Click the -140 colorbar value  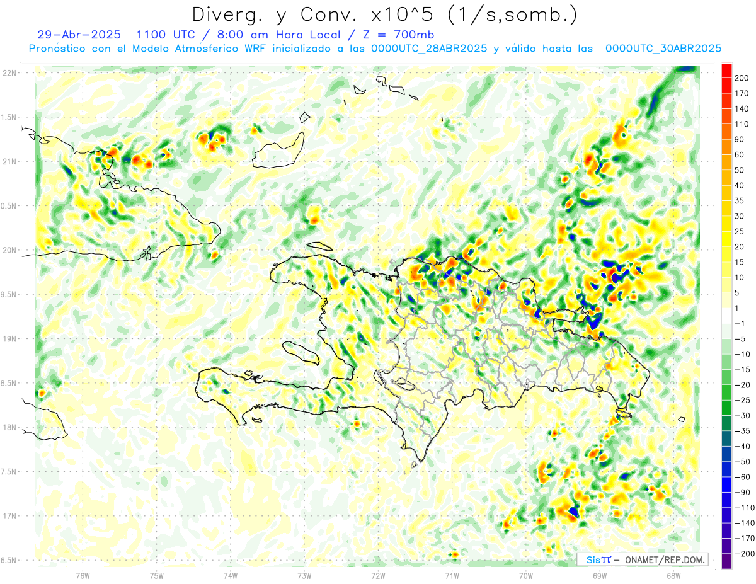[x=746, y=524]
